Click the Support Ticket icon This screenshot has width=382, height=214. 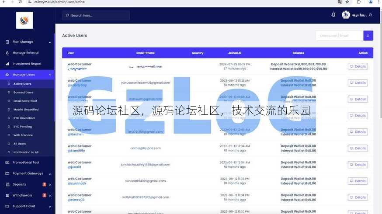(x=7, y=206)
